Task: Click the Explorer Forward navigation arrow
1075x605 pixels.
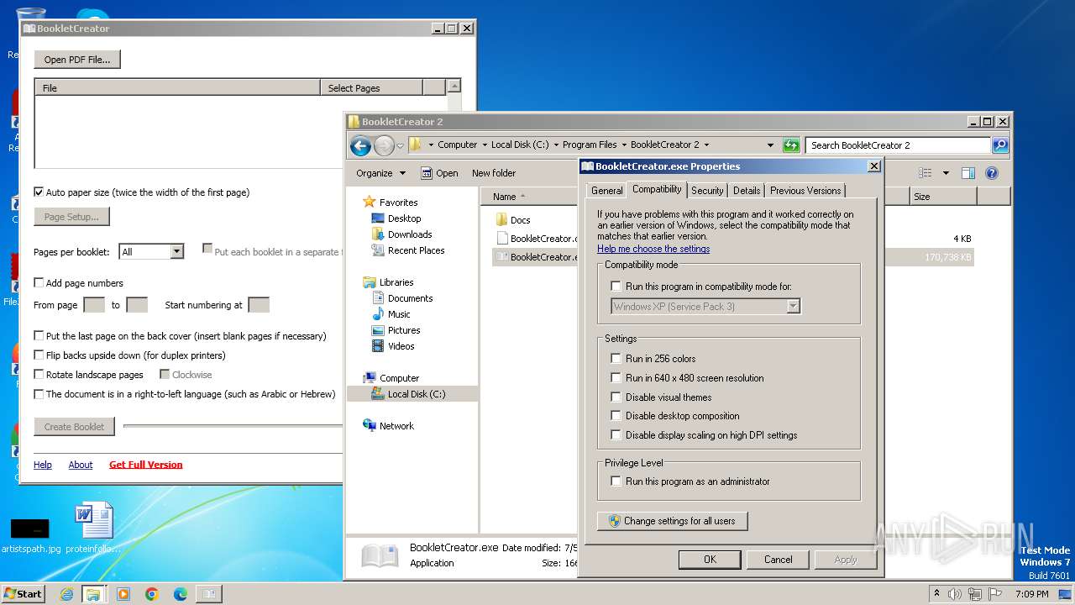Action: (384, 145)
